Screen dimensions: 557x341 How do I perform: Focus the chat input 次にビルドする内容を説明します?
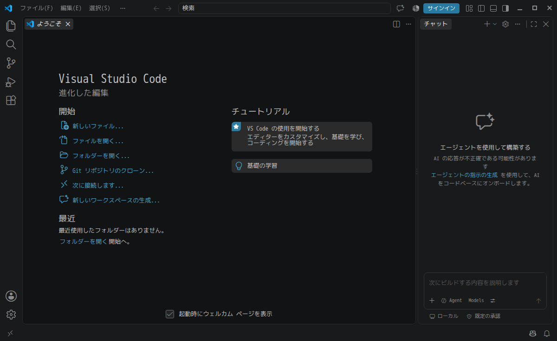(x=485, y=283)
